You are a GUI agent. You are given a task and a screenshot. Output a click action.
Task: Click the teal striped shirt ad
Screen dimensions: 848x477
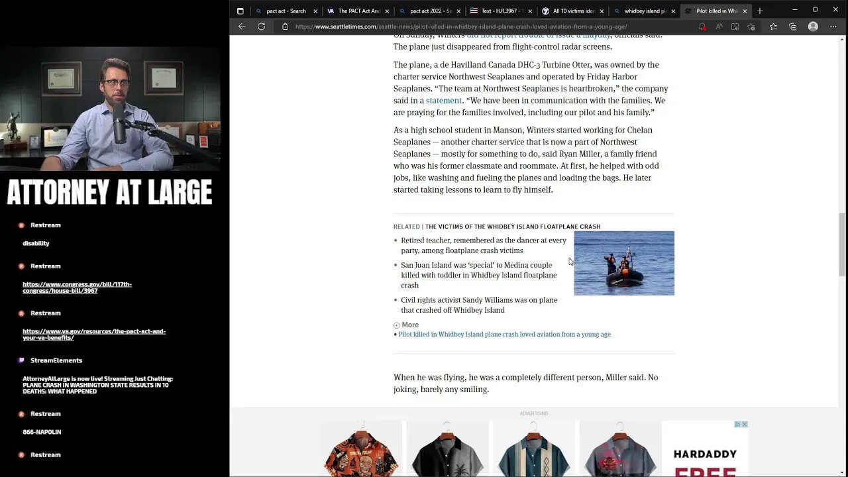click(533, 449)
